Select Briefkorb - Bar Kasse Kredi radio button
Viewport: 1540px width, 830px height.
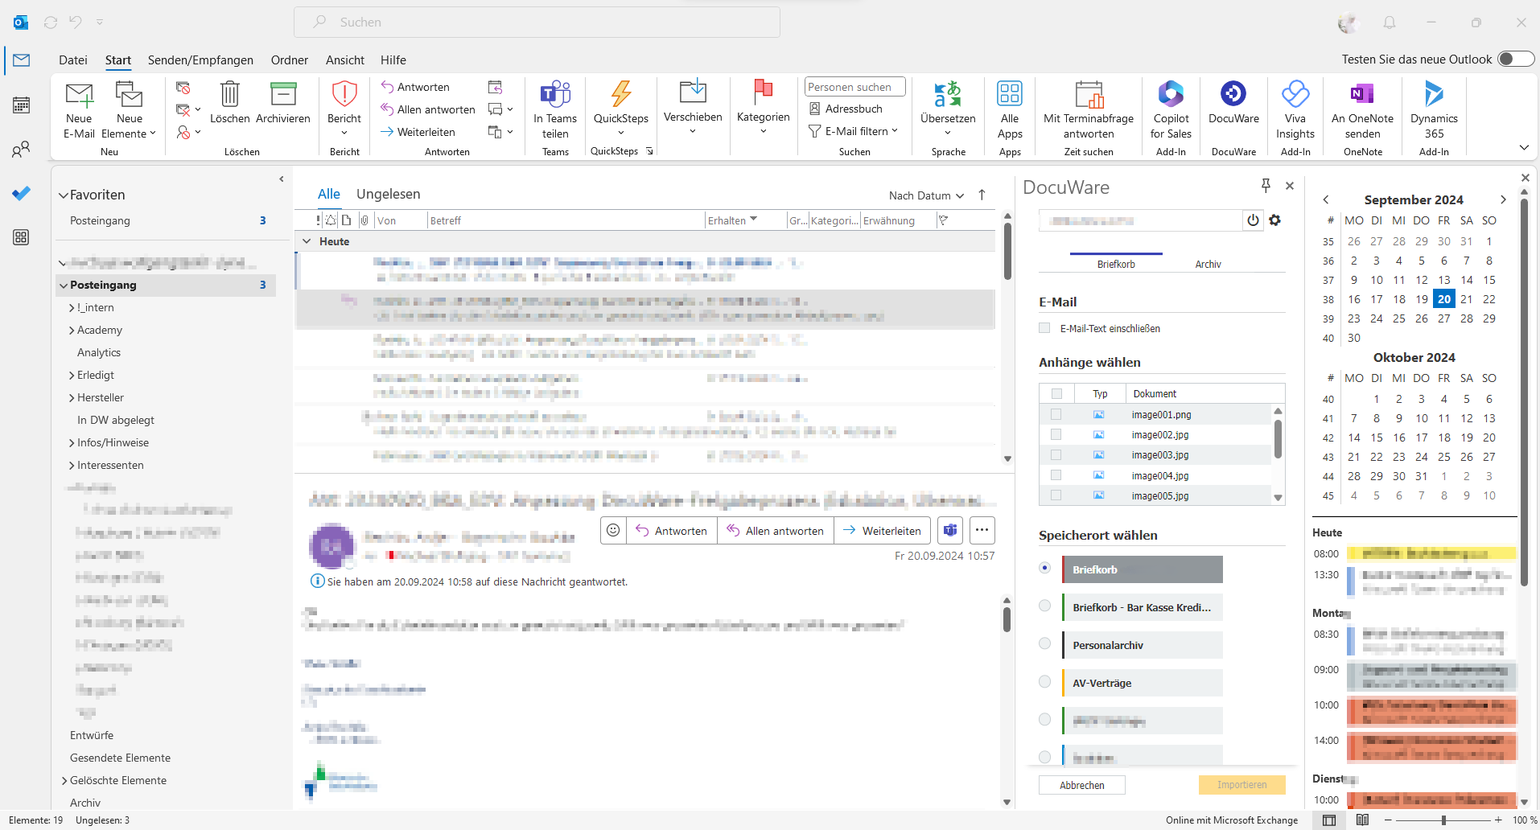coord(1044,606)
